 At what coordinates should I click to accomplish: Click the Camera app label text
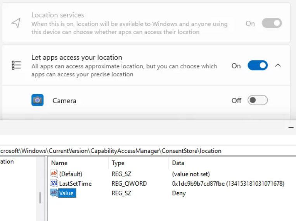click(64, 100)
